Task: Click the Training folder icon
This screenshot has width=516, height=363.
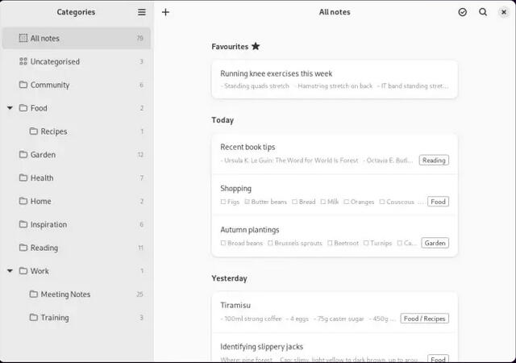Action: 34,318
